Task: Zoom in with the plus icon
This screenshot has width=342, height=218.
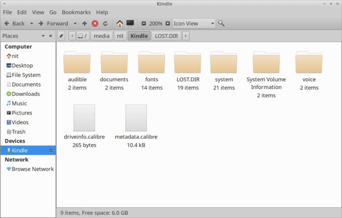Action: (x=168, y=23)
